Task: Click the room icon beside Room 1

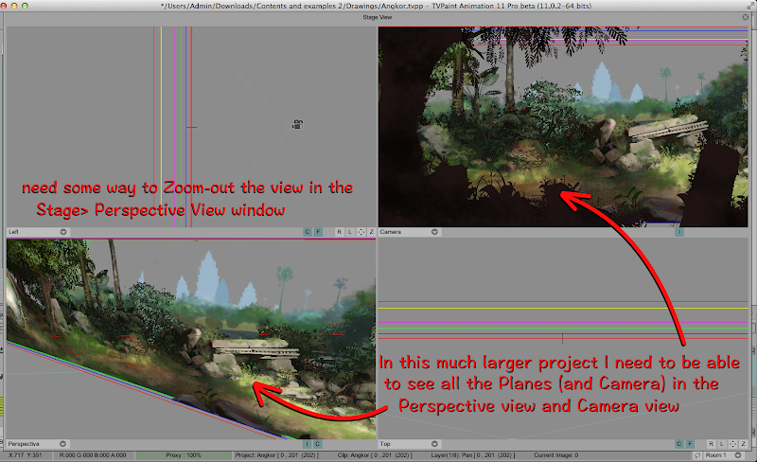Action: (697, 455)
